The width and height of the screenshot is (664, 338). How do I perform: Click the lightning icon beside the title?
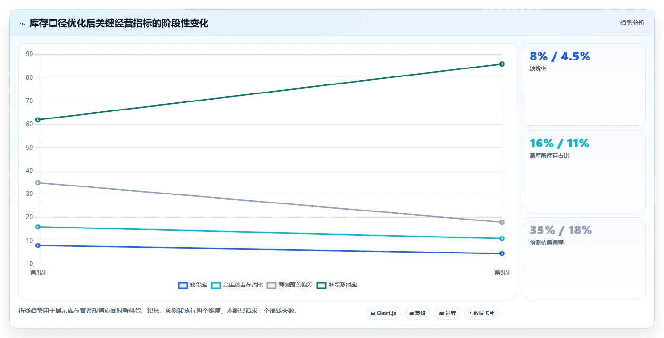[x=22, y=24]
